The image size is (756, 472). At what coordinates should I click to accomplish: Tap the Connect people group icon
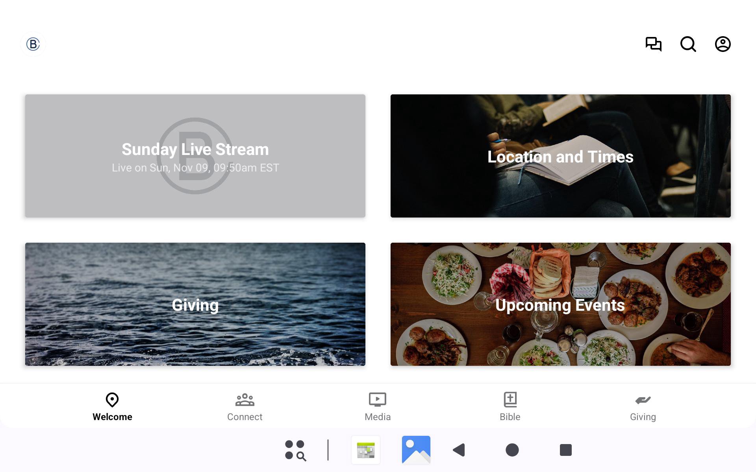[x=245, y=400]
